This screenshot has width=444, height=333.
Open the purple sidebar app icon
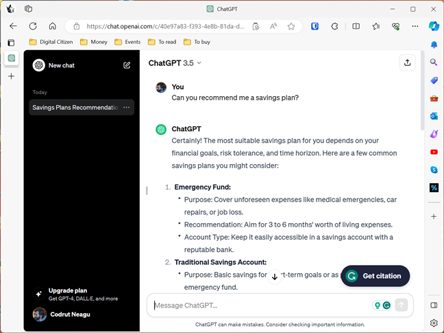434,134
